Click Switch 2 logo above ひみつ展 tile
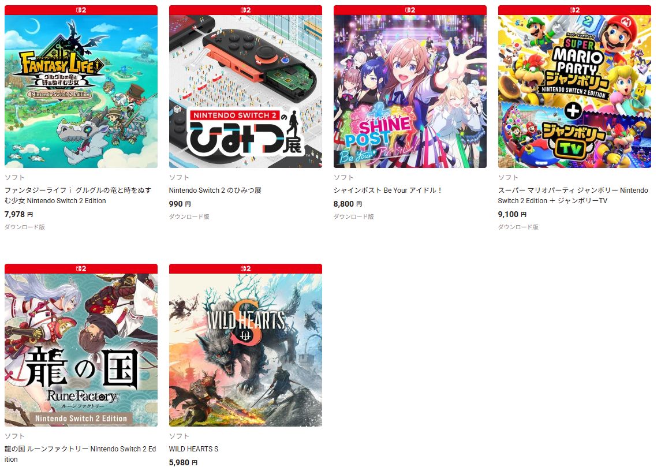 click(x=245, y=10)
